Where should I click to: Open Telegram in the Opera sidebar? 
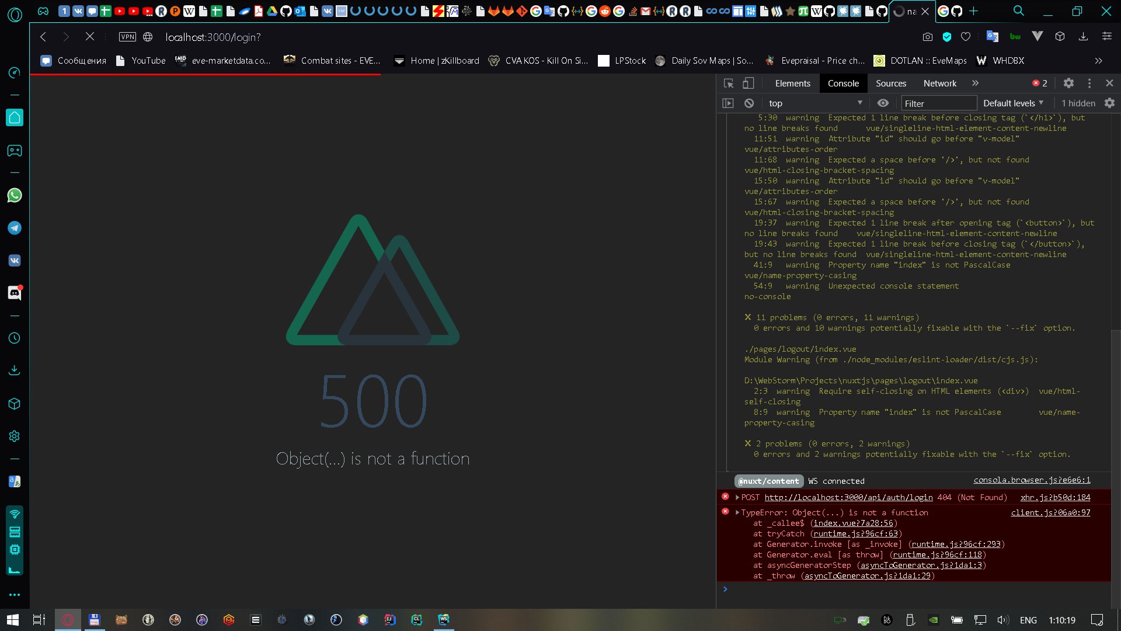coord(15,228)
